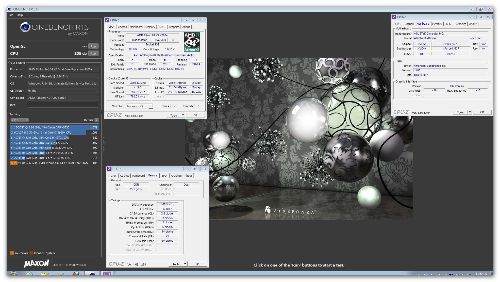Viewport: 500px width, 282px height.
Task: Click the rendered Cinebench scene image
Action: (x=299, y=139)
